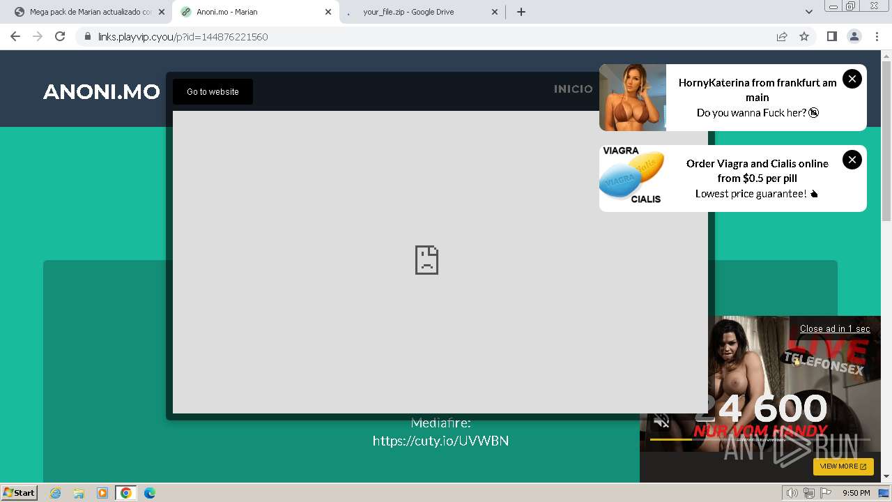
Task: Click the share page icon in address bar
Action: 782,36
